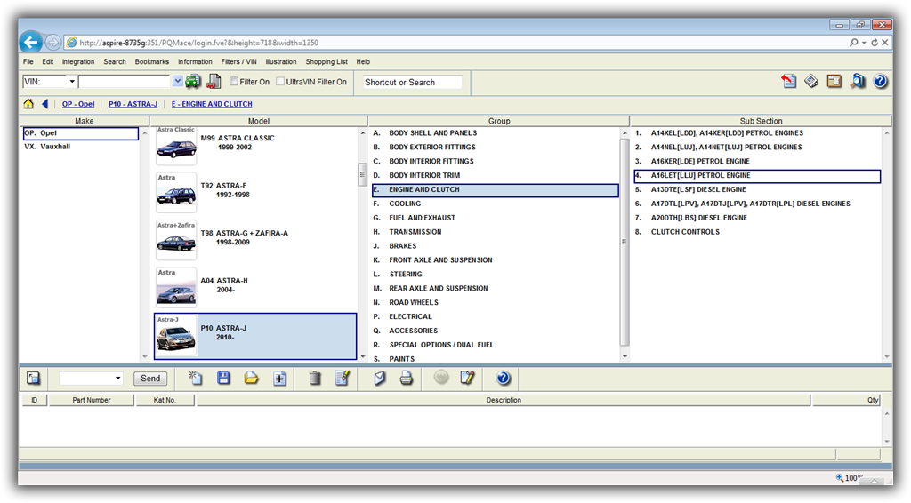Open the book search magnifier icon

pos(858,81)
